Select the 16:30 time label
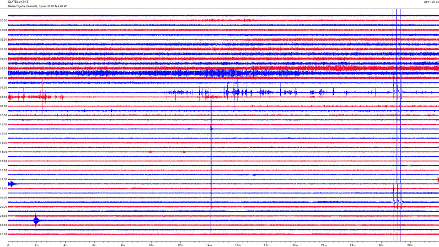 click(x=3, y=170)
